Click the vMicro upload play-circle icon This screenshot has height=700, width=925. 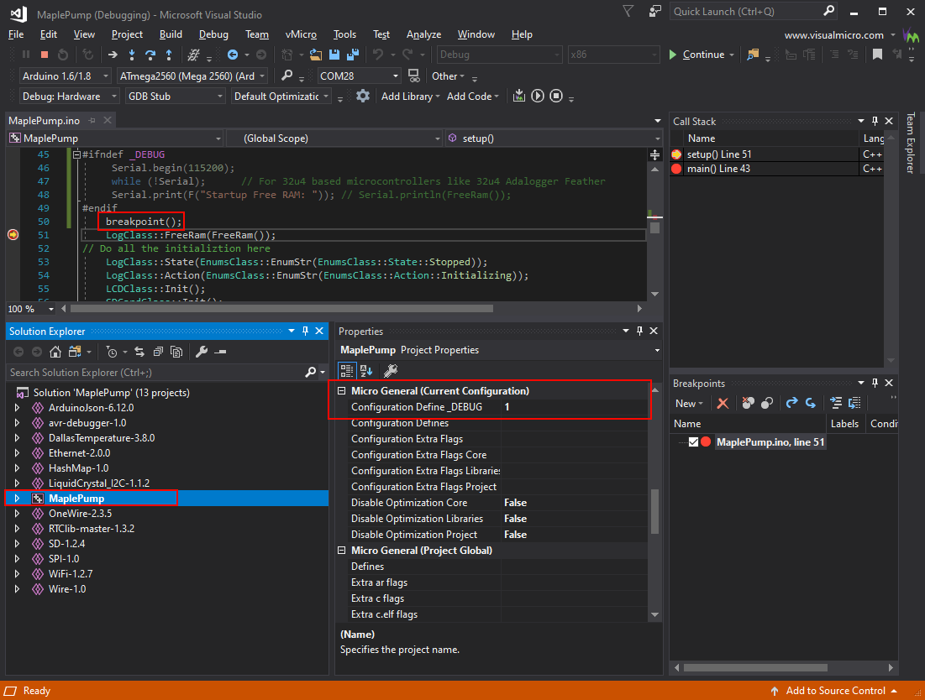[x=538, y=96]
